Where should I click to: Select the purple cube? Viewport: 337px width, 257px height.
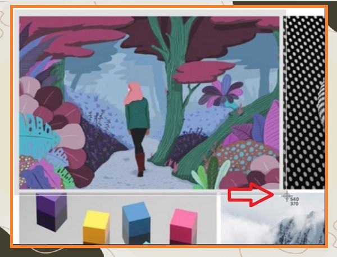52,212
